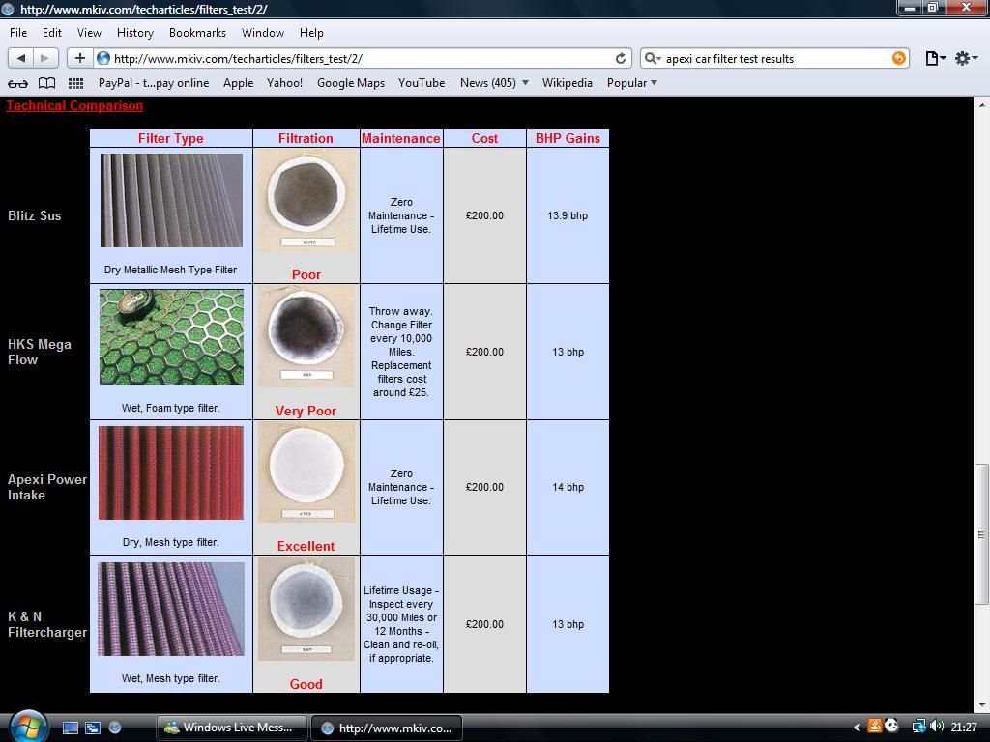Viewport: 990px width, 742px height.
Task: Open the Edit menu
Action: 52,33
